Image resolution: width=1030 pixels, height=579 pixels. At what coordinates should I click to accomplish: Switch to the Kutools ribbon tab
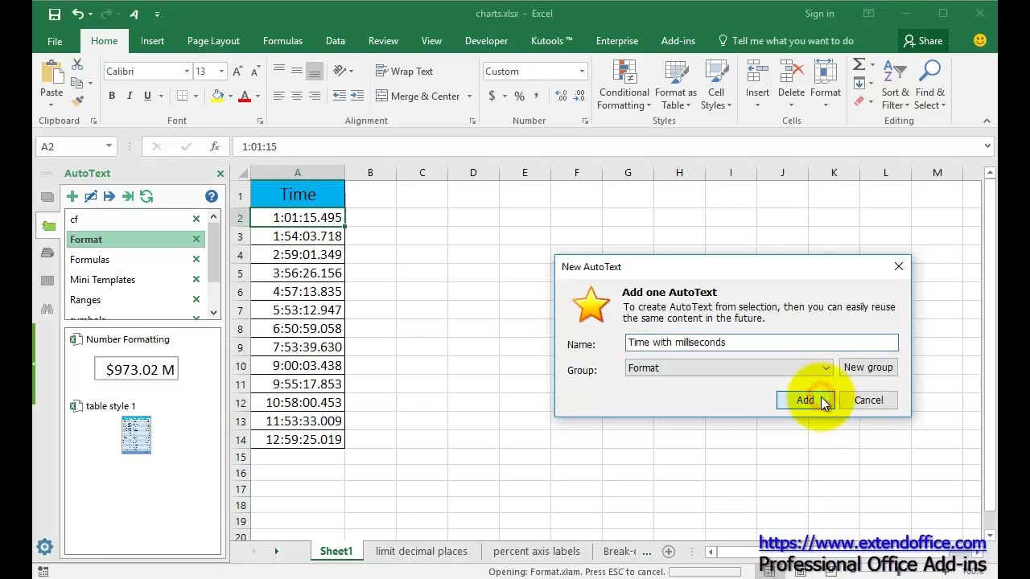(552, 41)
